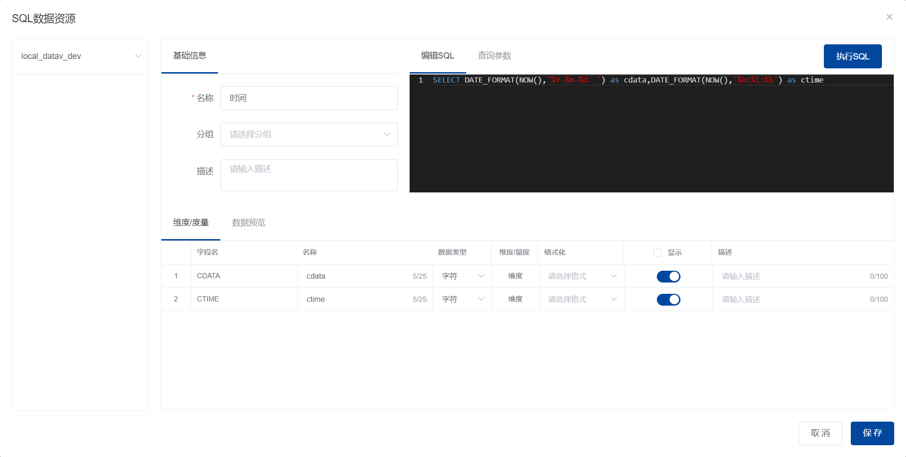Click the 维度/量度 column header
906x457 pixels.
[x=514, y=252]
